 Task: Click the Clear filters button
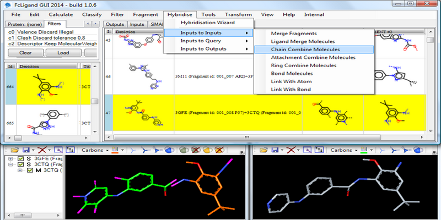25,53
